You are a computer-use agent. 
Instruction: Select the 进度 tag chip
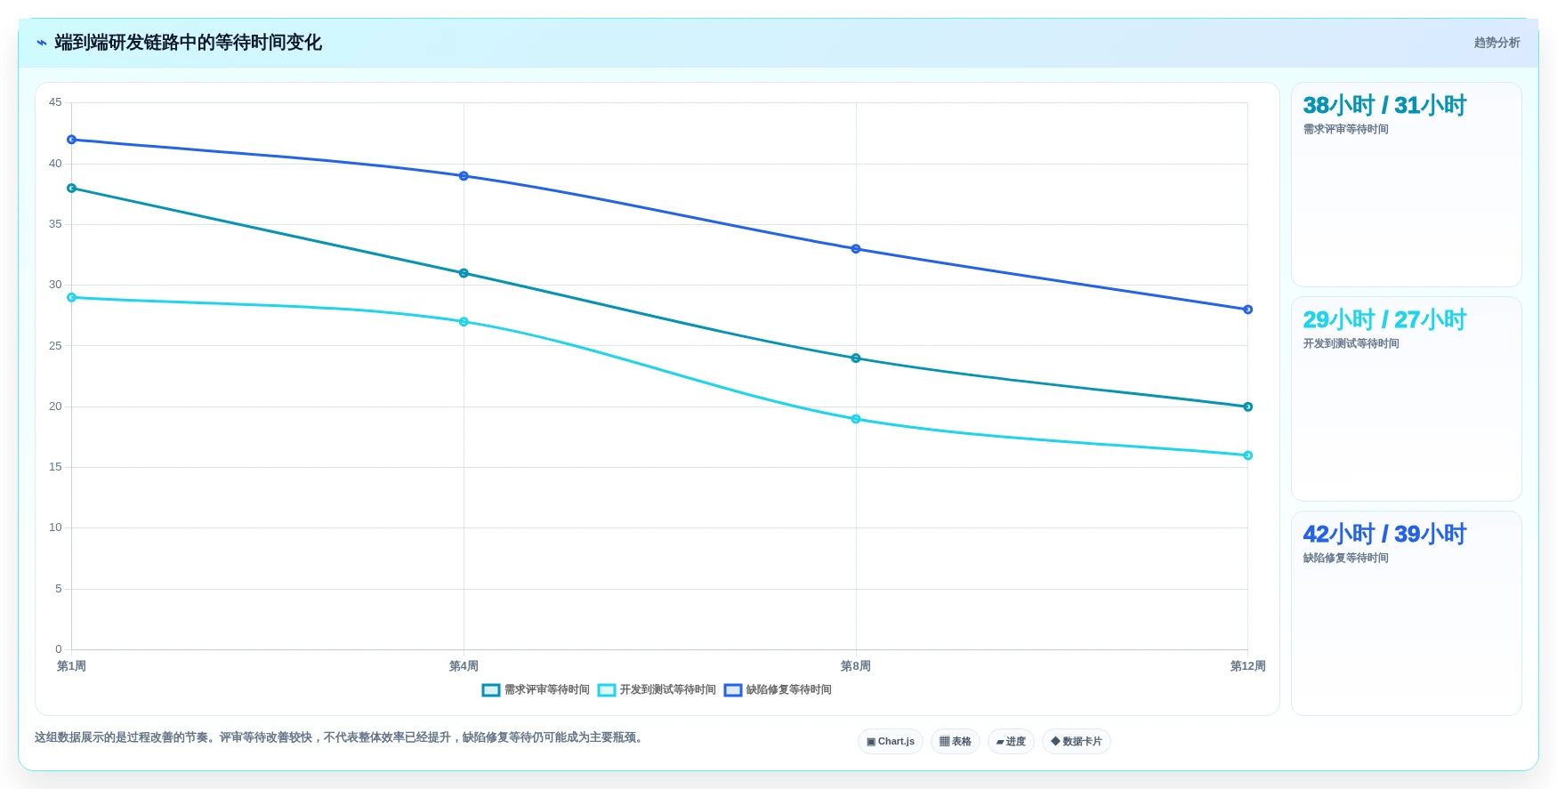(x=1011, y=741)
